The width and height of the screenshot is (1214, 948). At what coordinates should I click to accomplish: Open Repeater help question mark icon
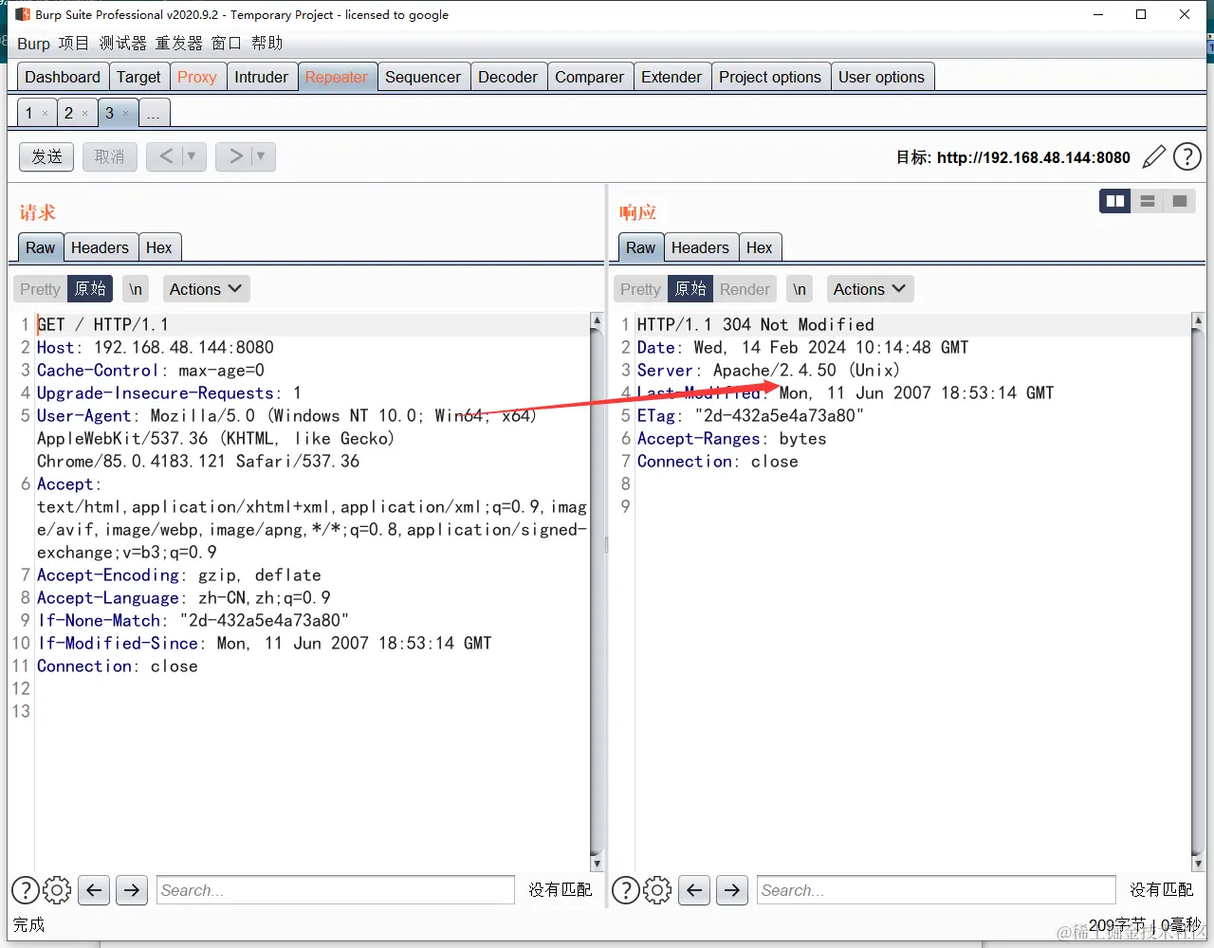(1187, 156)
